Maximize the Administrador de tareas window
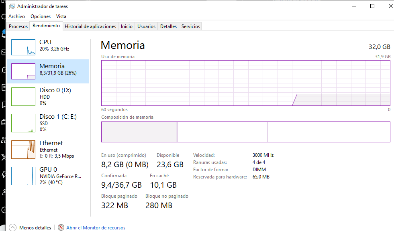This screenshot has height=231, width=394. [x=372, y=6]
